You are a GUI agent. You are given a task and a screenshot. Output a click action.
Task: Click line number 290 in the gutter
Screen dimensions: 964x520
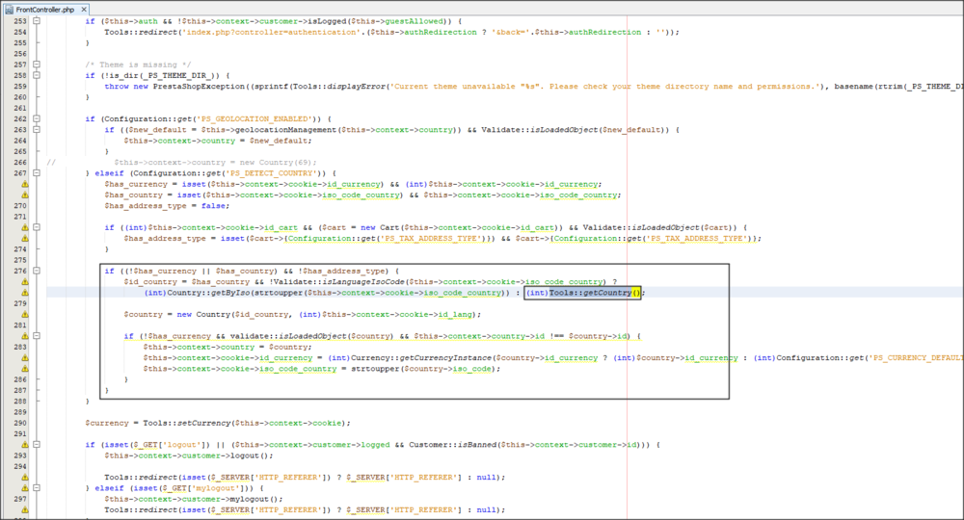point(20,423)
